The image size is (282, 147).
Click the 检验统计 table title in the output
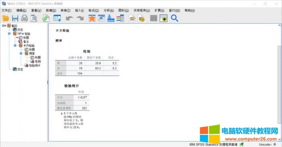pyautogui.click(x=72, y=86)
